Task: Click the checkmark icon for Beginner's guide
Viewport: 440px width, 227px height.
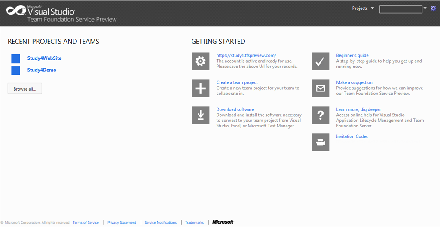Action: [x=320, y=61]
